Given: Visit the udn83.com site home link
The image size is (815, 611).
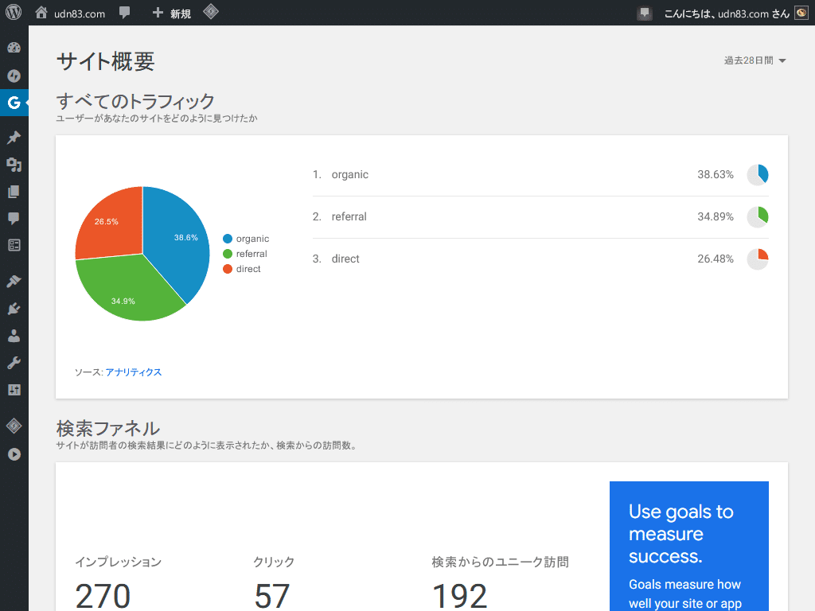Looking at the screenshot, I should tap(70, 14).
